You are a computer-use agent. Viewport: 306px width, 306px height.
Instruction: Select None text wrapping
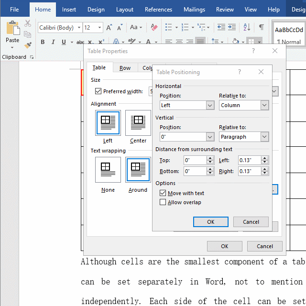[108, 170]
